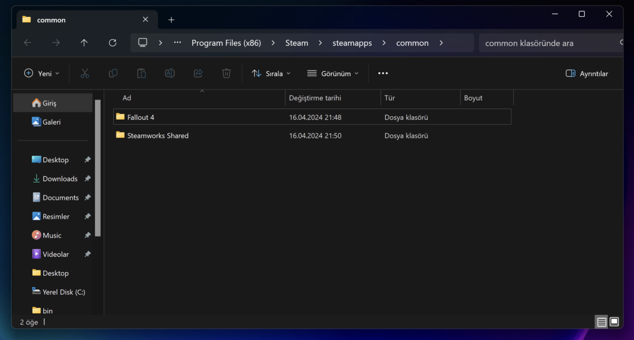Unpin Desktop from quick access
This screenshot has height=340, width=634.
point(87,160)
